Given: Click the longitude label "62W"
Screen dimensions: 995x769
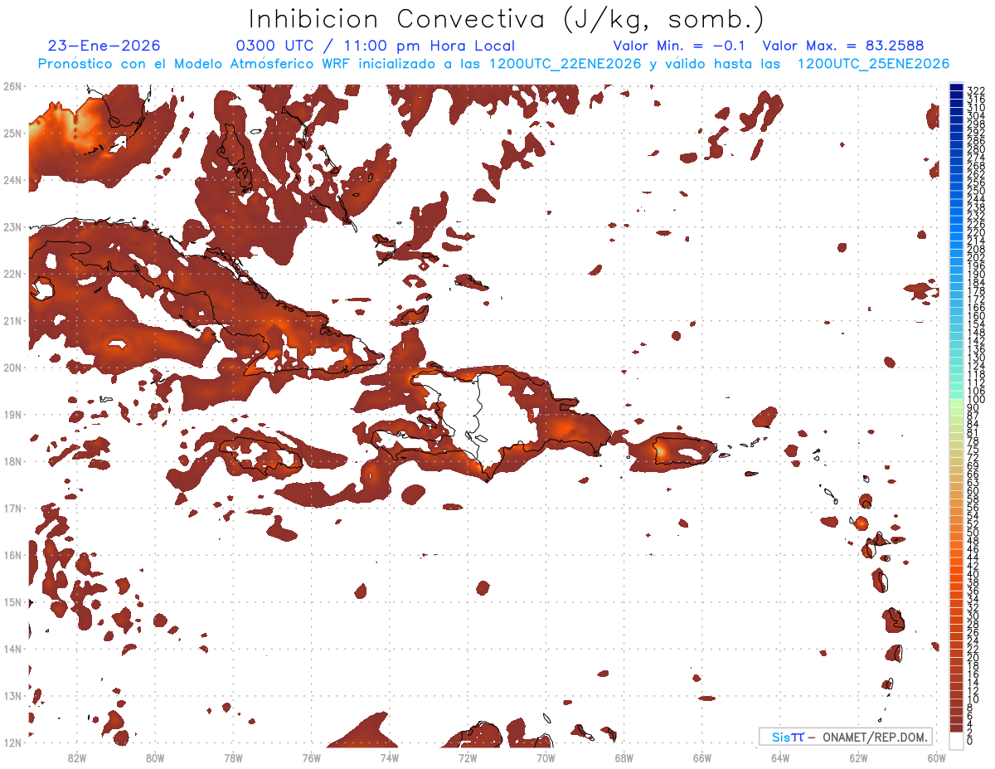Looking at the screenshot, I should coord(858,757).
